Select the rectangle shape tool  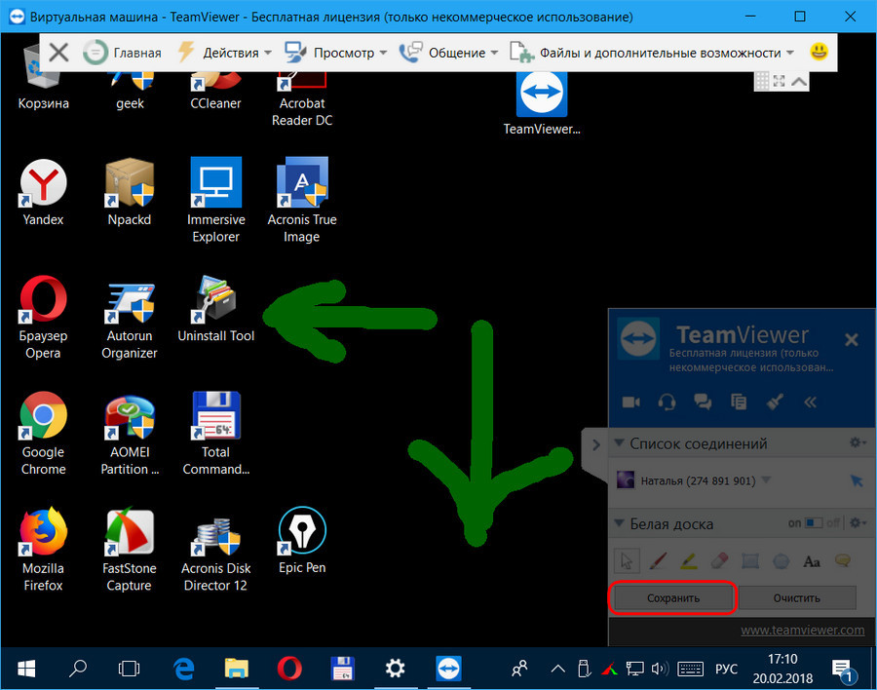click(x=749, y=561)
